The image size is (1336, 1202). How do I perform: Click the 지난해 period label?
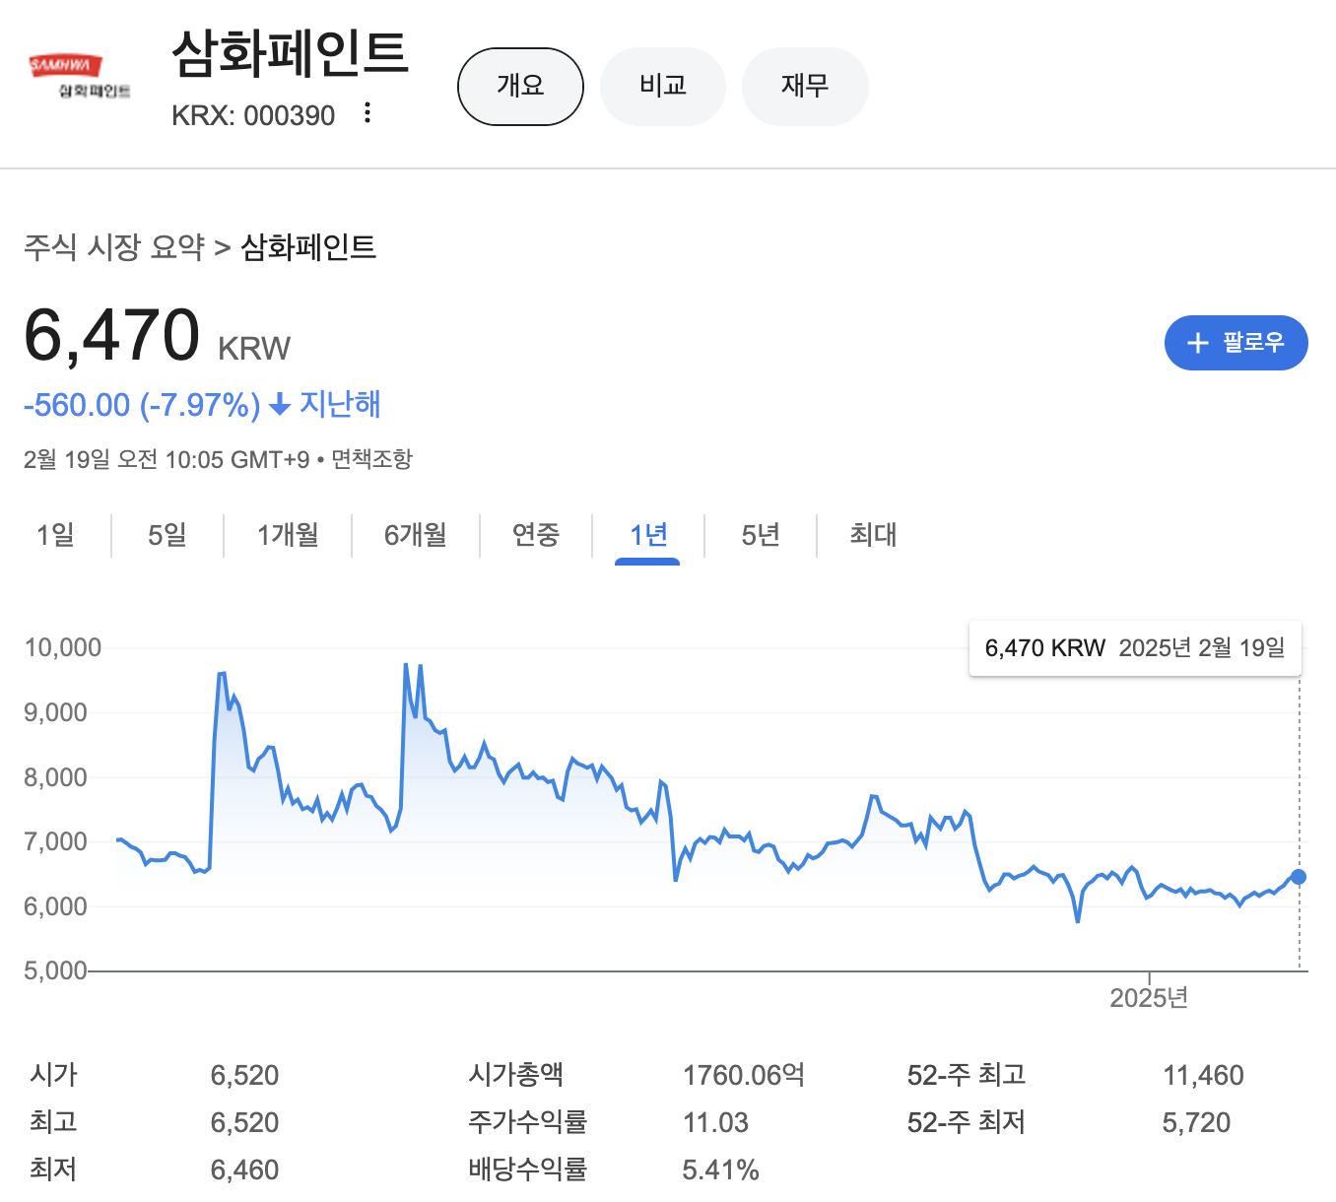(340, 404)
